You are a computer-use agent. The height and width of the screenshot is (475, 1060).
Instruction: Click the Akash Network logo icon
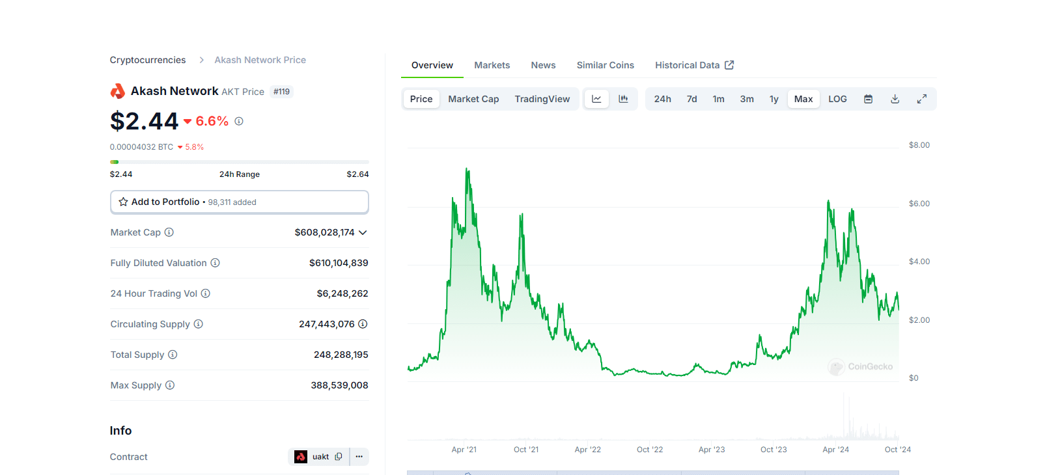click(x=118, y=91)
